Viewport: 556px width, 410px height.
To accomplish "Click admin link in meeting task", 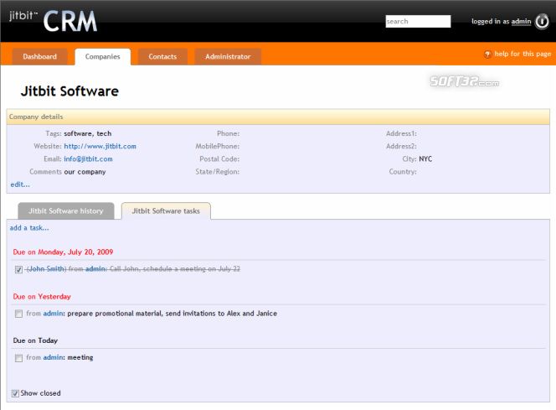I will (54, 357).
